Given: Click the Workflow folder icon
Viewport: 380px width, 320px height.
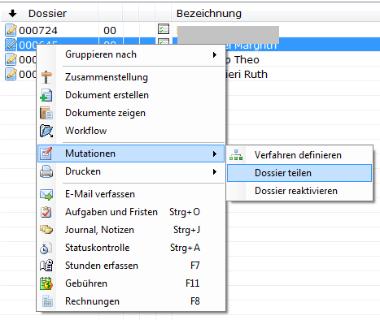Looking at the screenshot, I should [46, 131].
